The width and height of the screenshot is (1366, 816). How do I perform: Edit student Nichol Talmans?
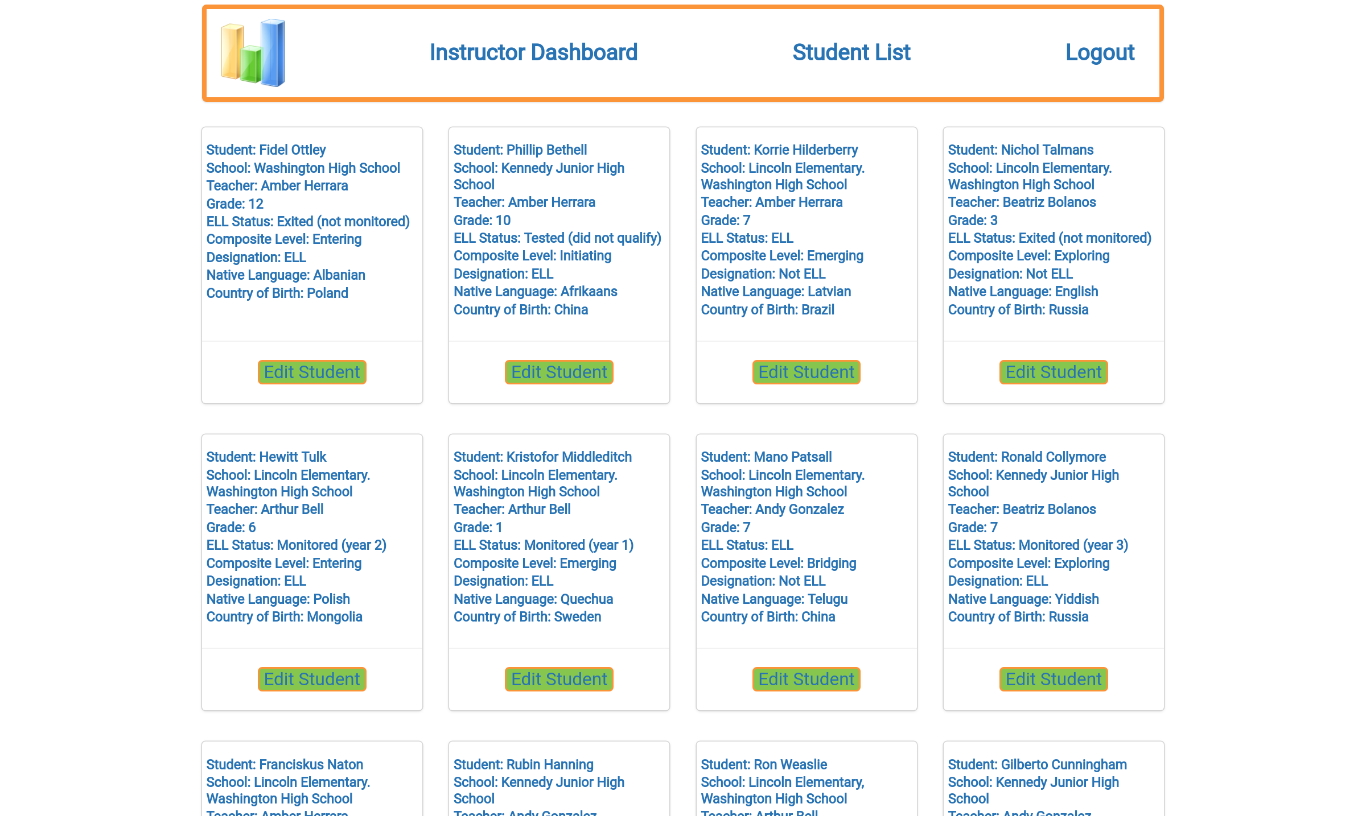(x=1053, y=372)
